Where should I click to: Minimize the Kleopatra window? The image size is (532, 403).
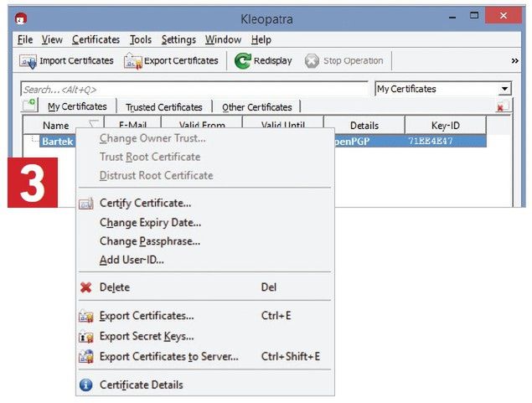(x=452, y=16)
